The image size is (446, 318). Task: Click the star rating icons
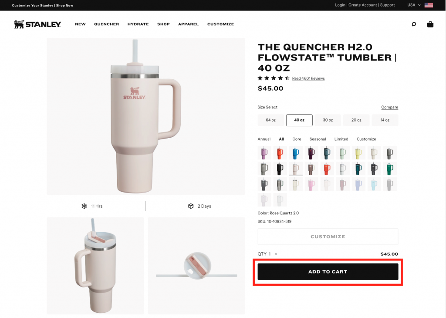(274, 78)
